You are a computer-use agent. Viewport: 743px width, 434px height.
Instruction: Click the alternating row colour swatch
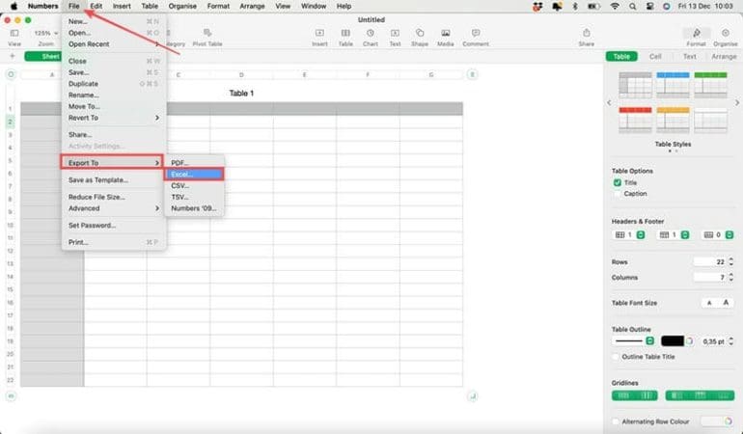pyautogui.click(x=712, y=421)
